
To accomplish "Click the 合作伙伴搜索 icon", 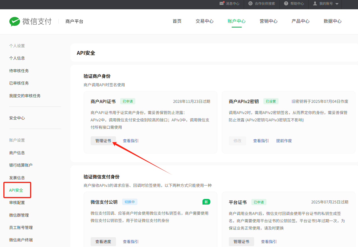I will click(250, 4).
